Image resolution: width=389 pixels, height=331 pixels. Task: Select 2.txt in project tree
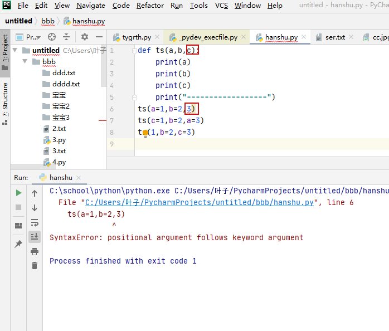(55, 129)
